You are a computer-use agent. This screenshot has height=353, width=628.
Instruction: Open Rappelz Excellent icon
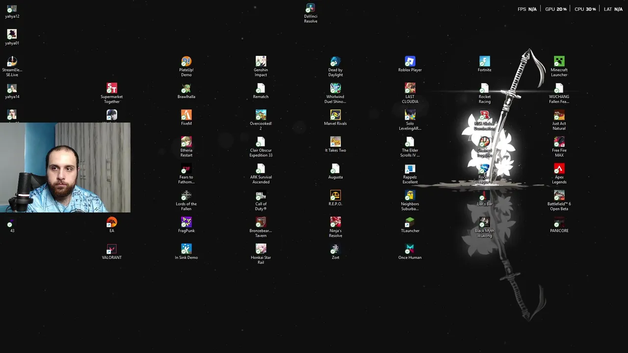[410, 174]
